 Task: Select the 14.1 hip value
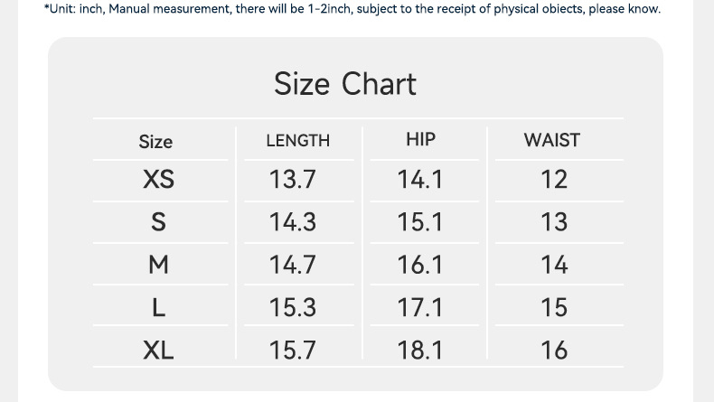(x=420, y=180)
